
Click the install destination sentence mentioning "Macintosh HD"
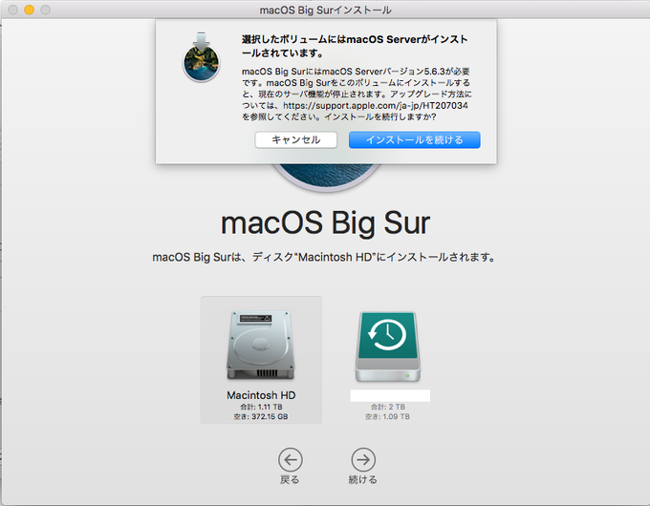point(324,257)
